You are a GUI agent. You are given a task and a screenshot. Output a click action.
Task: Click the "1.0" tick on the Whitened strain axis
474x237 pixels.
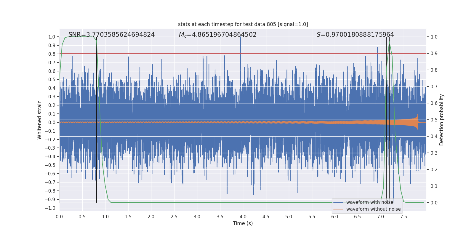pyautogui.click(x=52, y=37)
